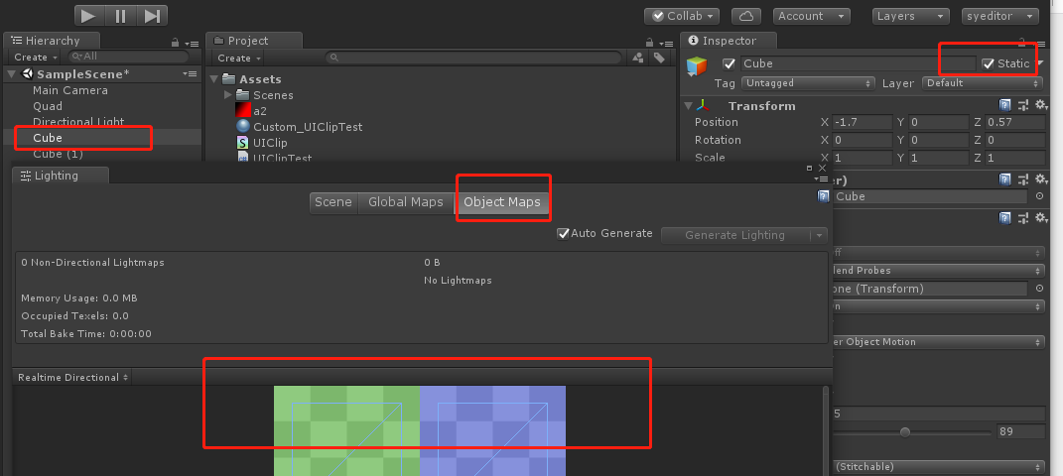The width and height of the screenshot is (1063, 476).
Task: Click the object picker circle beside Cube mesh
Action: pyautogui.click(x=1040, y=195)
